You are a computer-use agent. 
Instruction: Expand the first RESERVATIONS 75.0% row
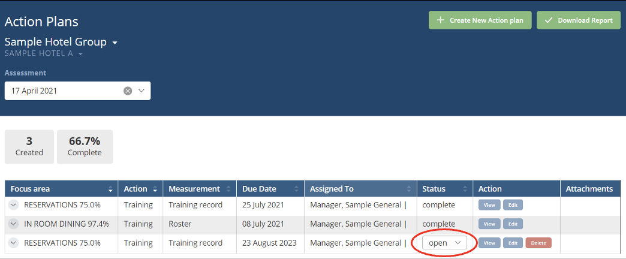(14, 205)
